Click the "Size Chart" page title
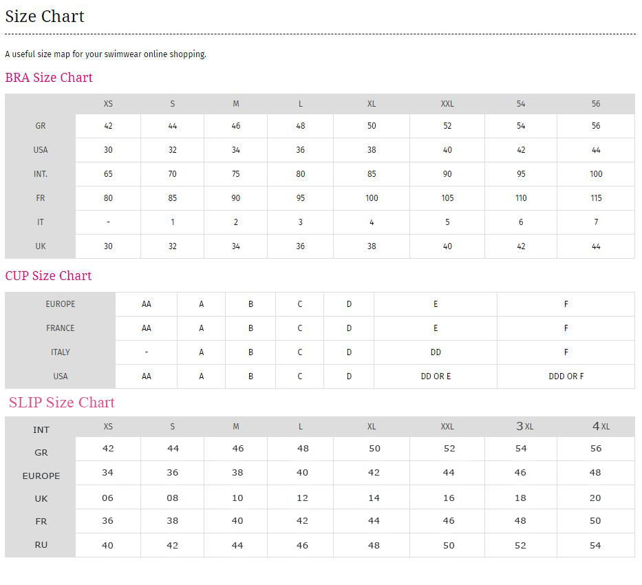Image resolution: width=642 pixels, height=585 pixels. (44, 16)
